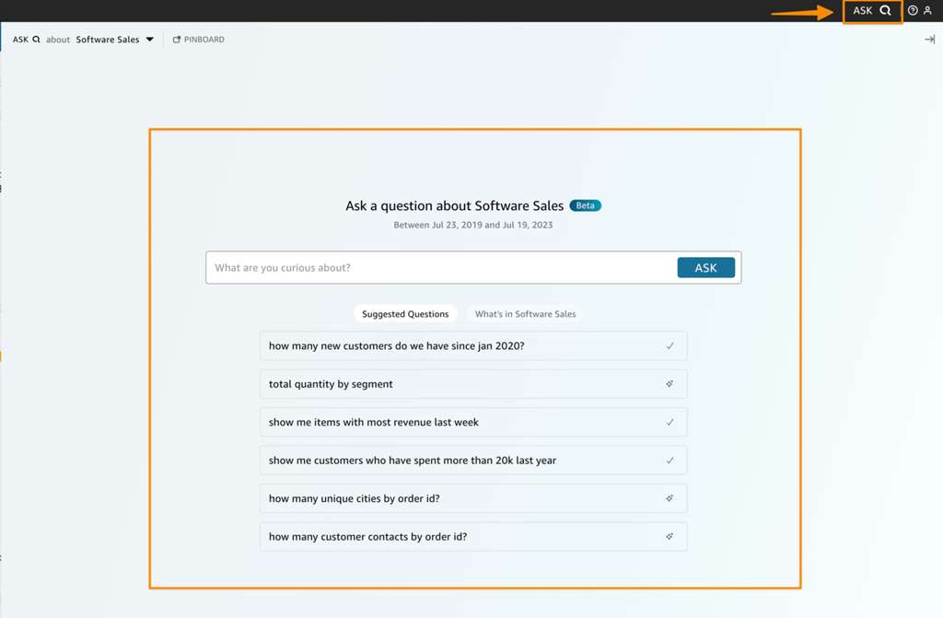943x618 pixels.
Task: Click the sparkle on customer contacts question
Action: [671, 536]
